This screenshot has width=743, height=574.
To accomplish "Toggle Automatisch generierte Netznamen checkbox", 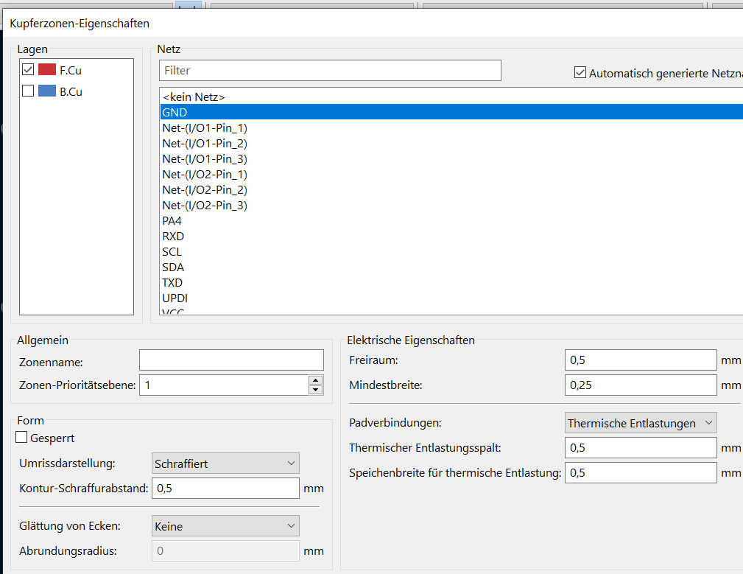I will tap(580, 73).
